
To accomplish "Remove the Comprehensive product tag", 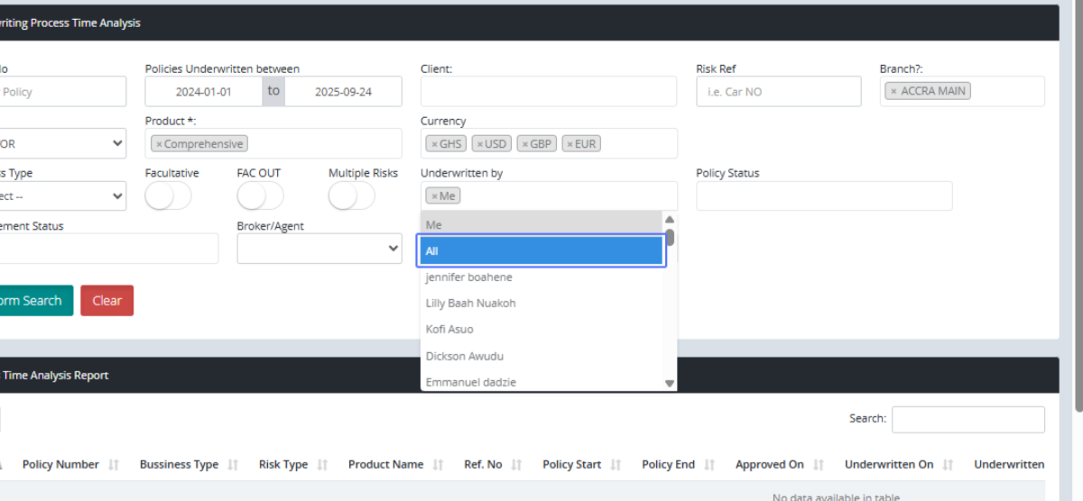I will [159, 144].
